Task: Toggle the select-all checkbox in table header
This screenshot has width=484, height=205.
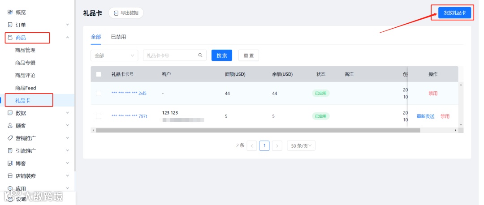Action: [99, 74]
